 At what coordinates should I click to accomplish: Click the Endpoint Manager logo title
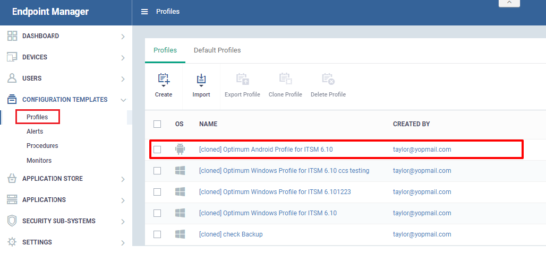pos(50,12)
